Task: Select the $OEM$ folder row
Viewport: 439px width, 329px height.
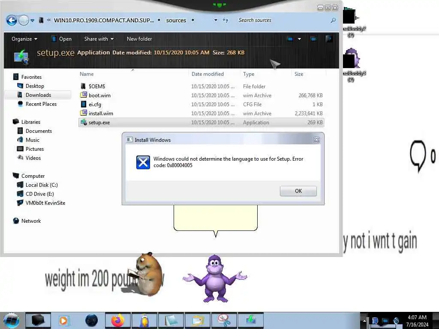Action: pos(201,87)
